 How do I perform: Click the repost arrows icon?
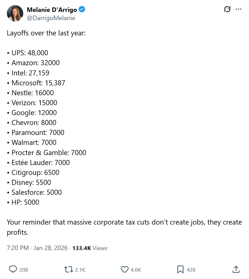(x=69, y=269)
